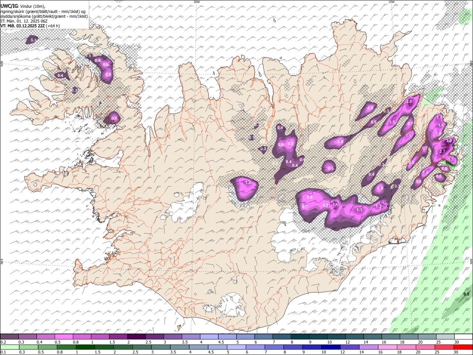The image size is (473, 355).
Task: Select the bottom scale 16 light pink swatch
Action: click(387, 347)
